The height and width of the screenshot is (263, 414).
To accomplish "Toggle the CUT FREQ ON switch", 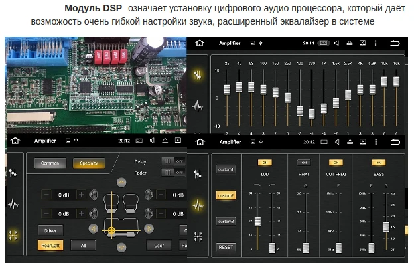I will point(336,163).
